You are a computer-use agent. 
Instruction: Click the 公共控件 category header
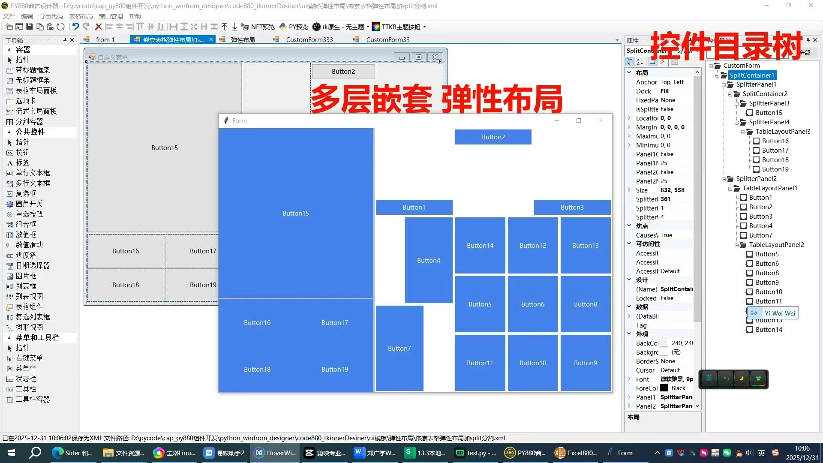tap(29, 132)
